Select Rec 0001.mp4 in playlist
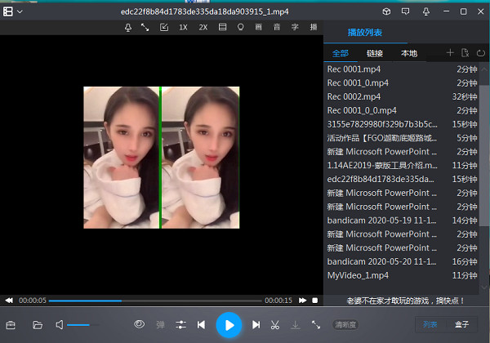Viewport: 490px width, 343px height. [402, 69]
